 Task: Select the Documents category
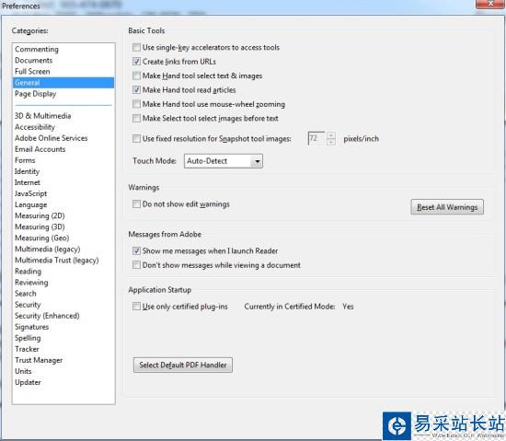click(63, 61)
